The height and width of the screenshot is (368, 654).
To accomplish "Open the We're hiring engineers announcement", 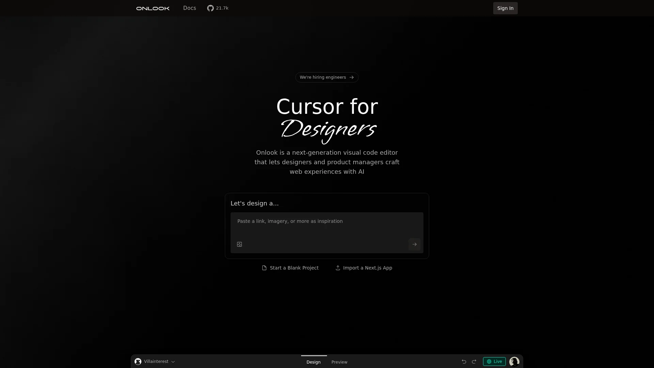I will pyautogui.click(x=323, y=77).
